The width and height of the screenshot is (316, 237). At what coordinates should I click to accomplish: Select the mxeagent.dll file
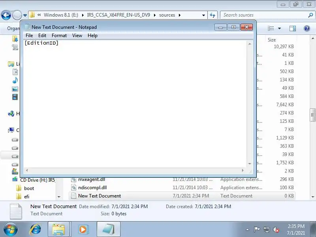pyautogui.click(x=92, y=179)
